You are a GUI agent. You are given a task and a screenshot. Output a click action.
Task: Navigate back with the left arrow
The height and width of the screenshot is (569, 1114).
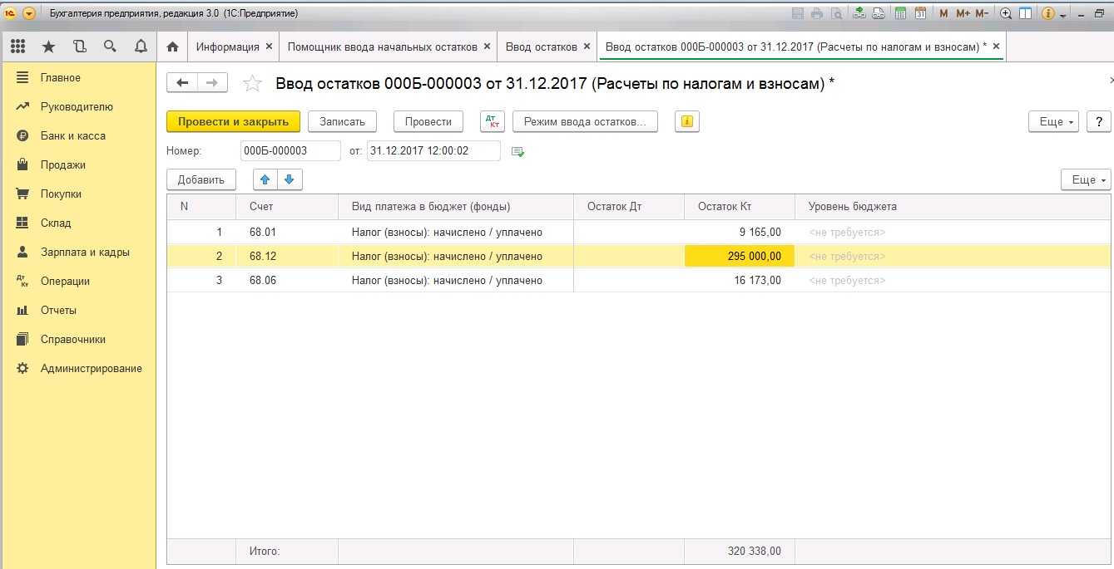pos(182,82)
